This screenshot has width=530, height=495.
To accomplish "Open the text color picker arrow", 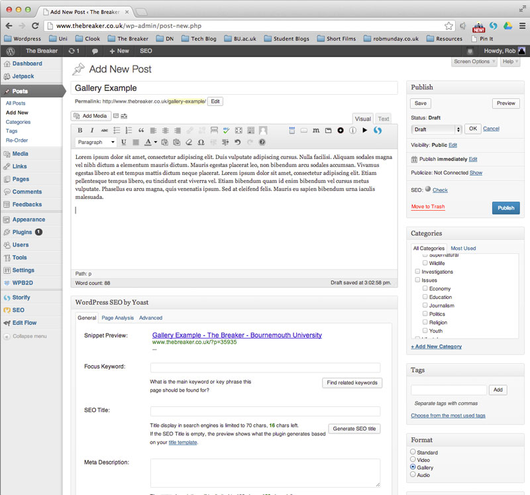I will (156, 142).
